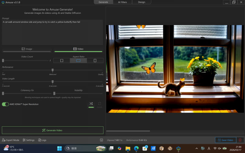Open the Windows Start menu
245x153 pixels.
pyautogui.click(x=59, y=148)
